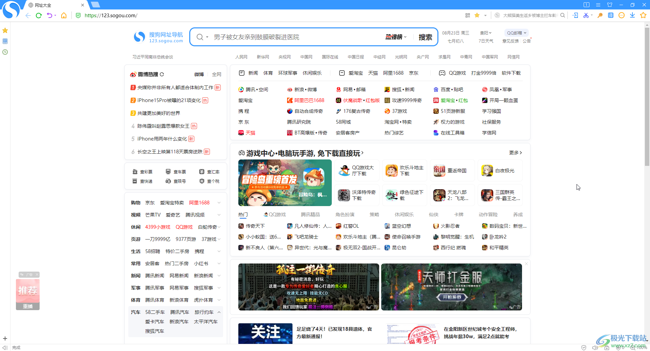Switch to the 微博 hot list tab

[x=199, y=74]
